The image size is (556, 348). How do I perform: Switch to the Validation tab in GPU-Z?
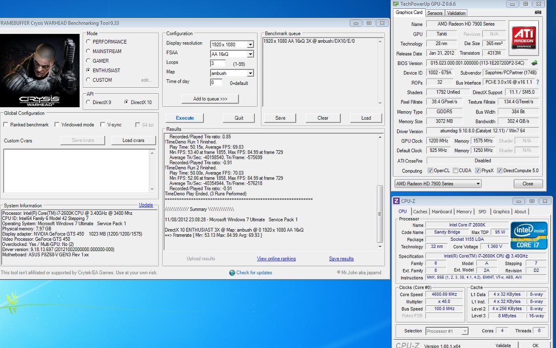click(x=456, y=13)
